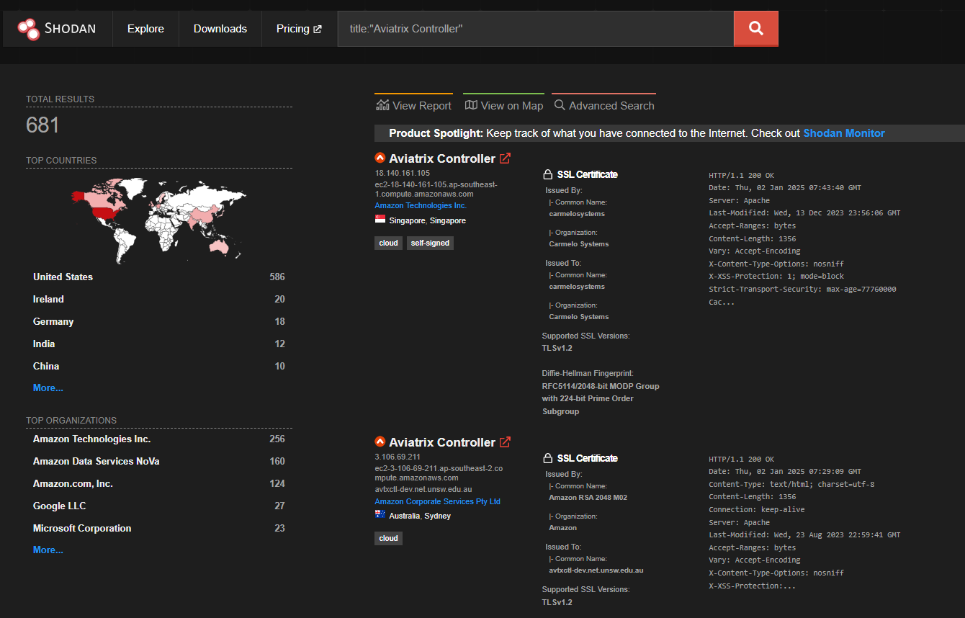Open the external link icon beside first Aviatrix Controller
The width and height of the screenshot is (965, 618).
[x=504, y=158]
